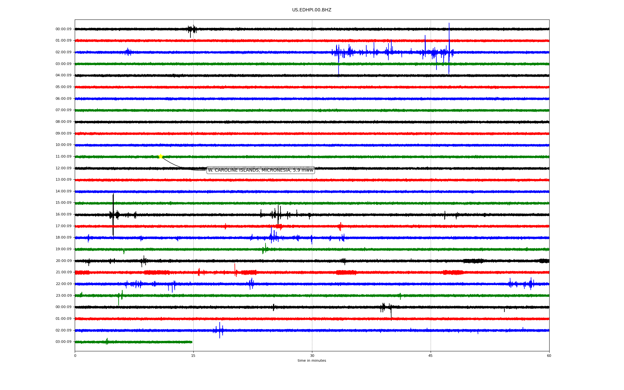624x390 pixels.
Task: Click the last 03:00:09 row label
Action: pos(63,342)
